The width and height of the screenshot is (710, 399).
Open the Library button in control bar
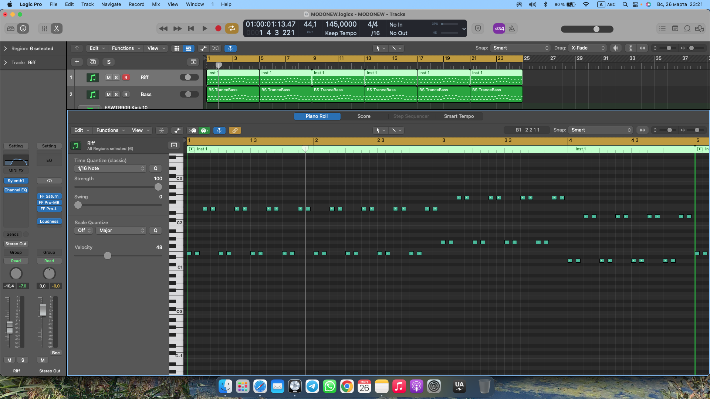(11, 28)
